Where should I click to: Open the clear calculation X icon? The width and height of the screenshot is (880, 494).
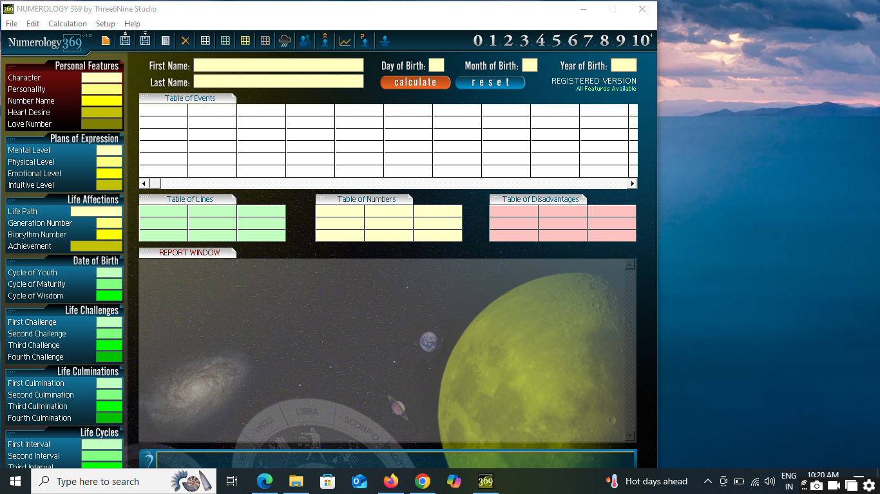(x=185, y=41)
